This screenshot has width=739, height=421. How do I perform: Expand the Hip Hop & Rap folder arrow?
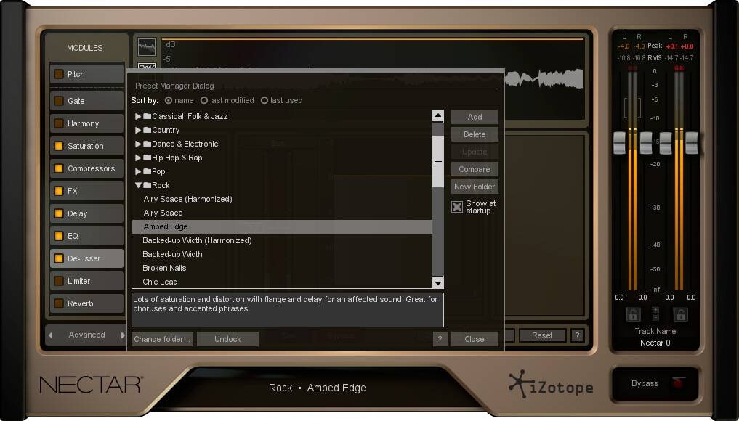click(x=138, y=158)
